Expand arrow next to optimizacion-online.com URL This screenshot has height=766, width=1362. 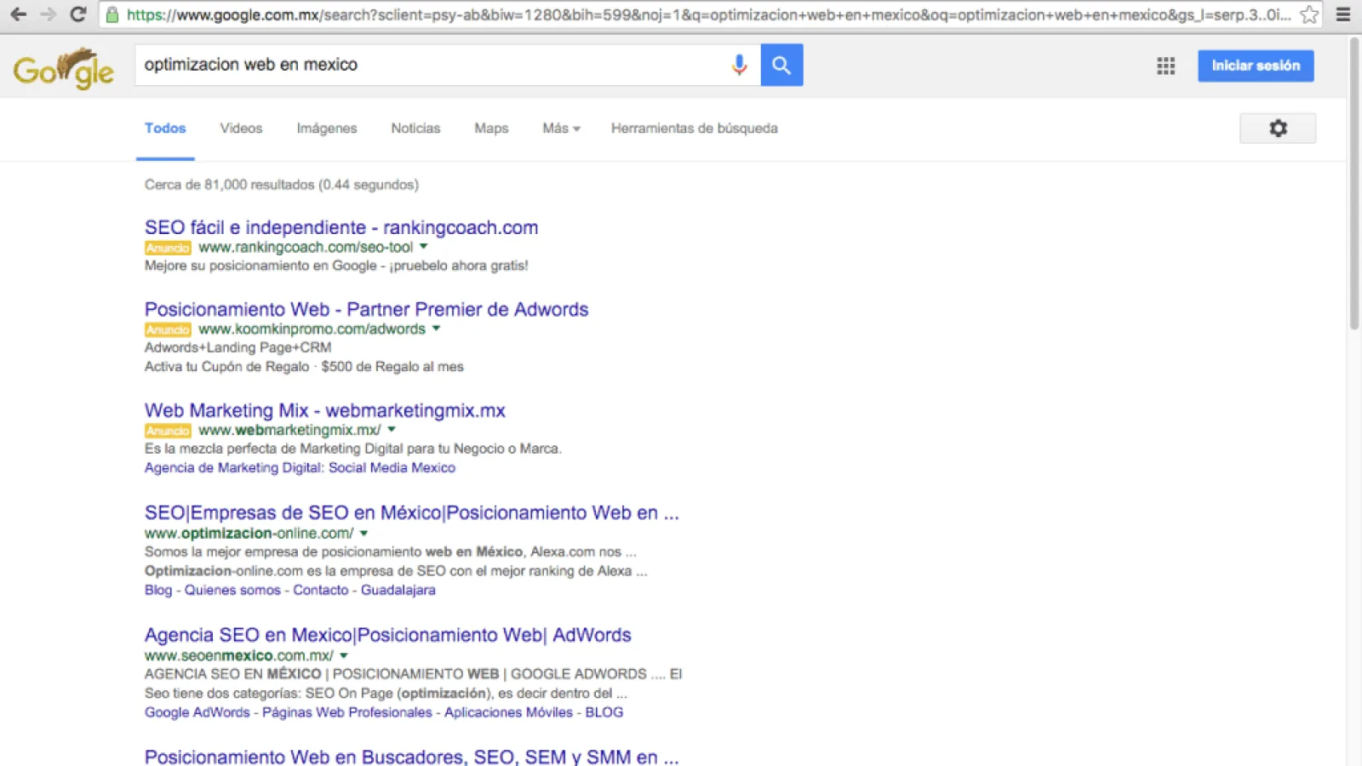[363, 534]
